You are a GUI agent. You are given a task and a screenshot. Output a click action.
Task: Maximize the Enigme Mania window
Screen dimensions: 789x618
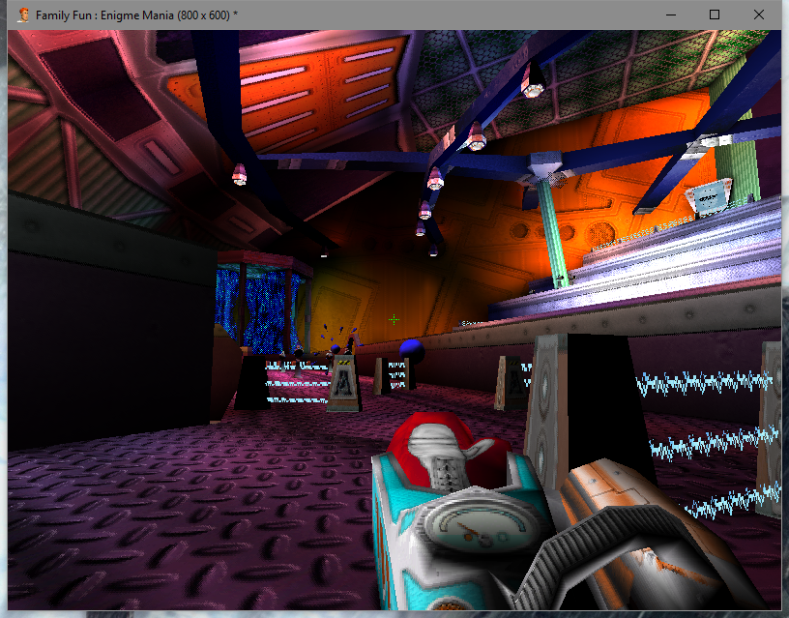click(x=714, y=15)
